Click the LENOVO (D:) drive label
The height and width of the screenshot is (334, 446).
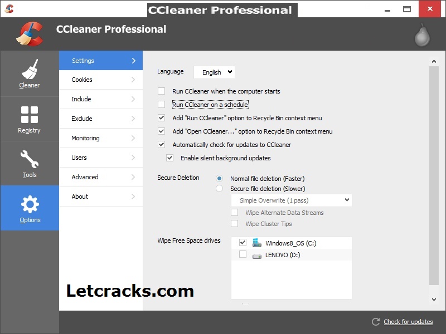pyautogui.click(x=283, y=255)
